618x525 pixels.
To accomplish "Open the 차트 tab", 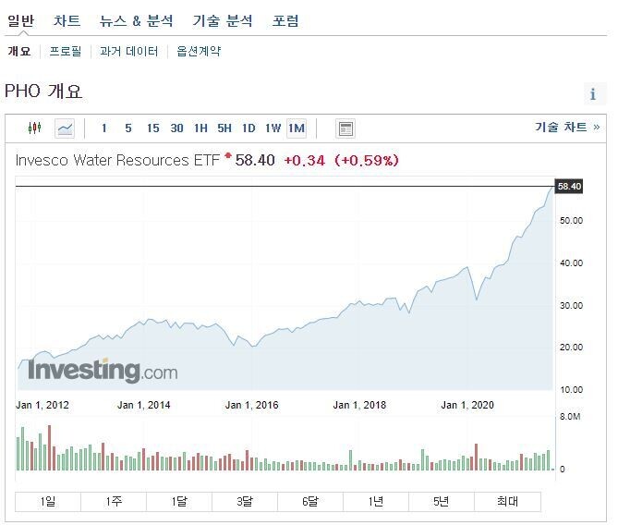I will [x=67, y=20].
